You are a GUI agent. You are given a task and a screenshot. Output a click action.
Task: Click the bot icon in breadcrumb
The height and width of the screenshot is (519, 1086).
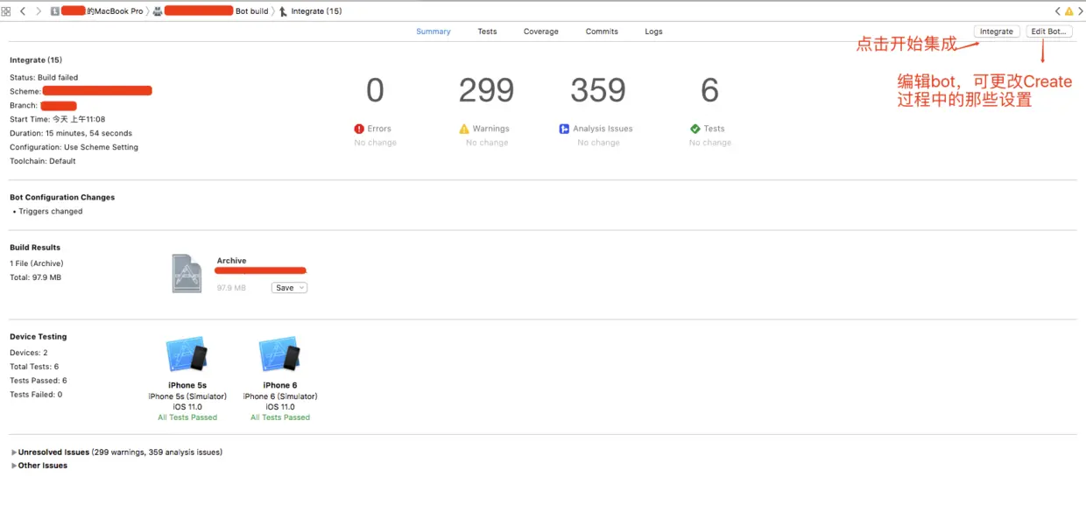click(158, 11)
